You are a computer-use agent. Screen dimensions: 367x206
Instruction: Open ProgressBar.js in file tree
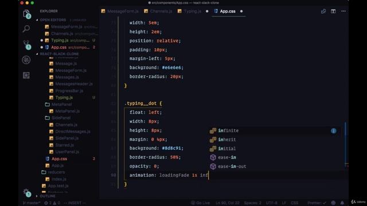pos(69,90)
